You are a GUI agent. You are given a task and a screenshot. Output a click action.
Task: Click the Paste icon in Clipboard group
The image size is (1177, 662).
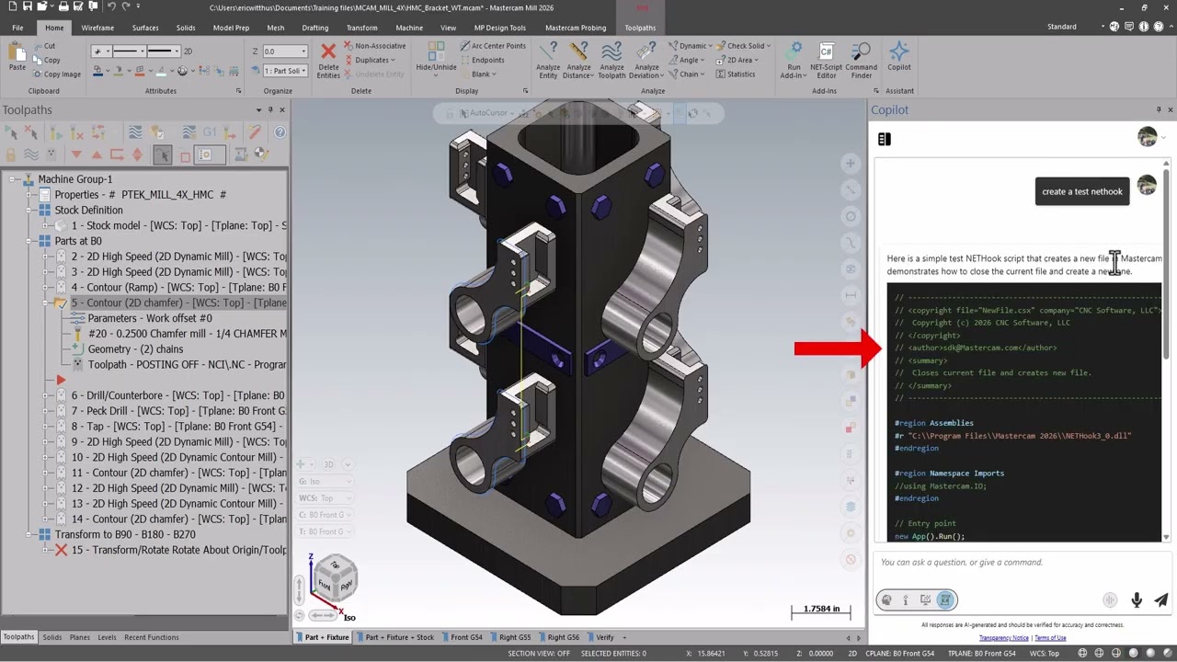pos(17,51)
